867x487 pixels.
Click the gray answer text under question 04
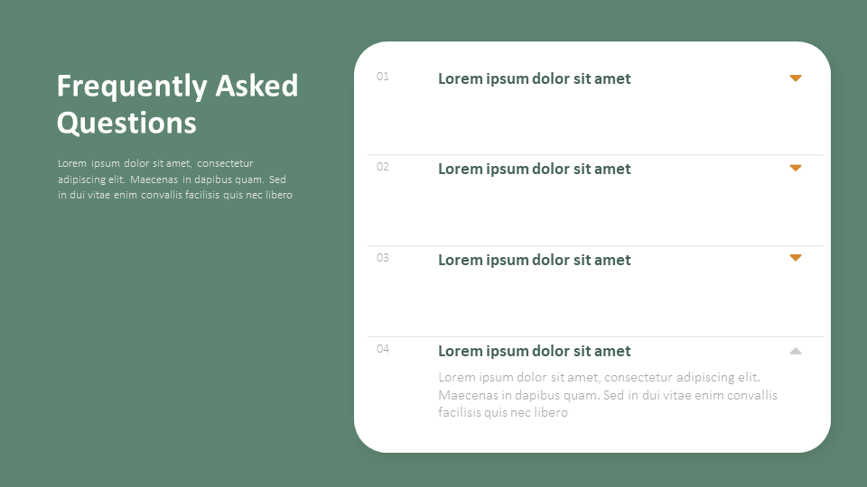(x=607, y=395)
